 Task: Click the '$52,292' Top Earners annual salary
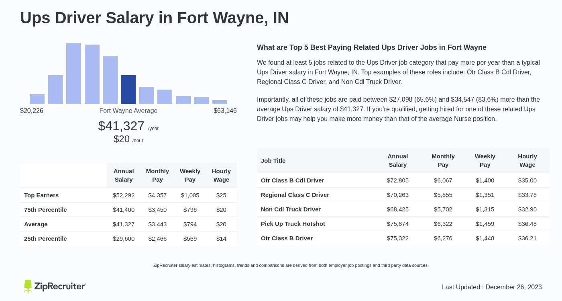coord(124,195)
